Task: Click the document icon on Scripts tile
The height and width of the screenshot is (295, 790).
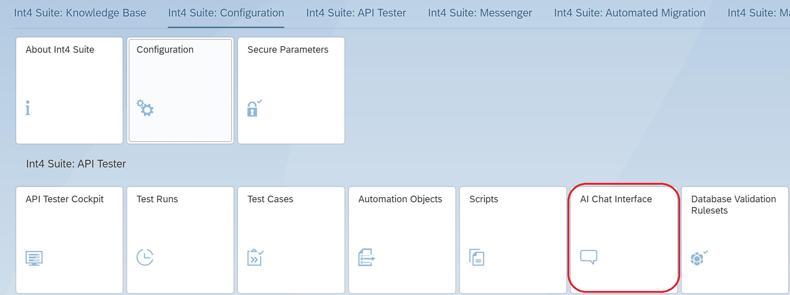Action: point(477,257)
